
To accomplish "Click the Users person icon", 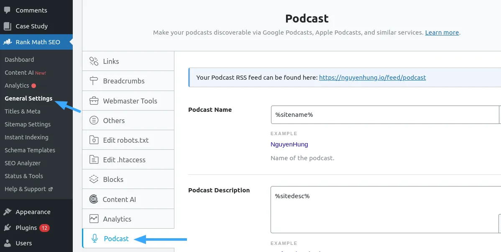I will coord(7,243).
